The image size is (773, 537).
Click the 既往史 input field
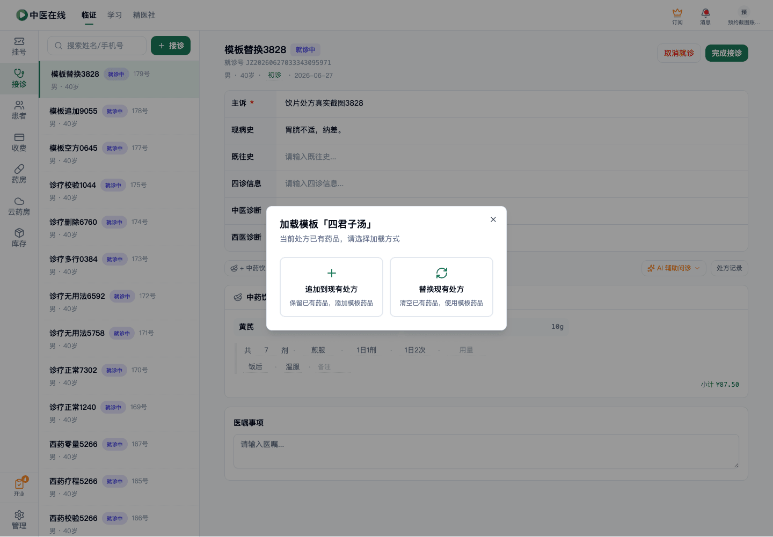click(512, 157)
